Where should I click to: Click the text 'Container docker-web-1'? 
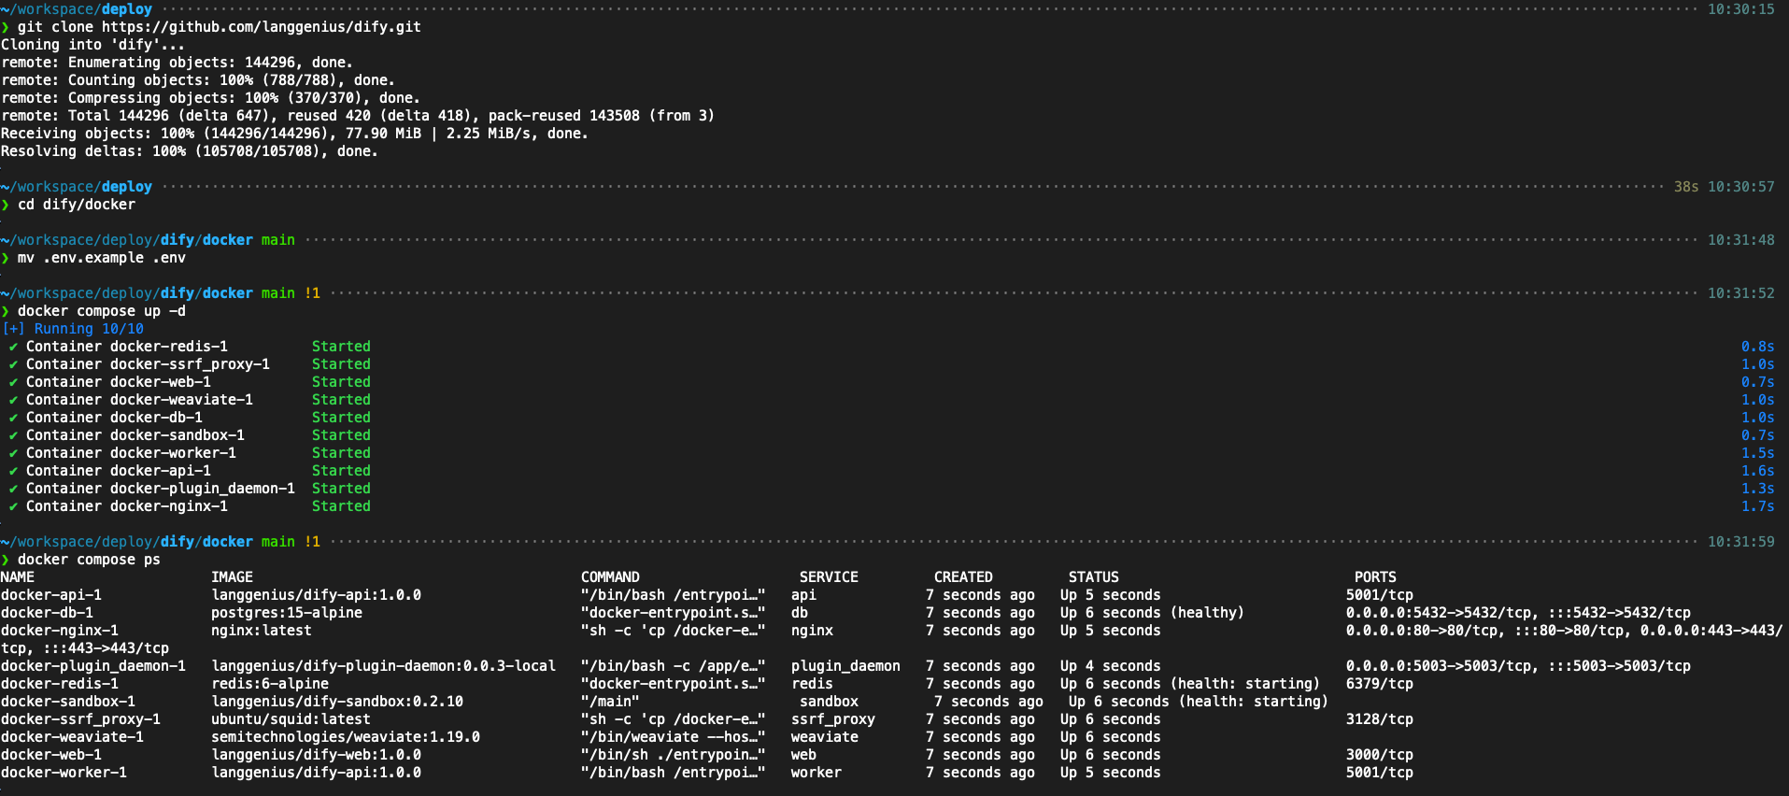119,382
